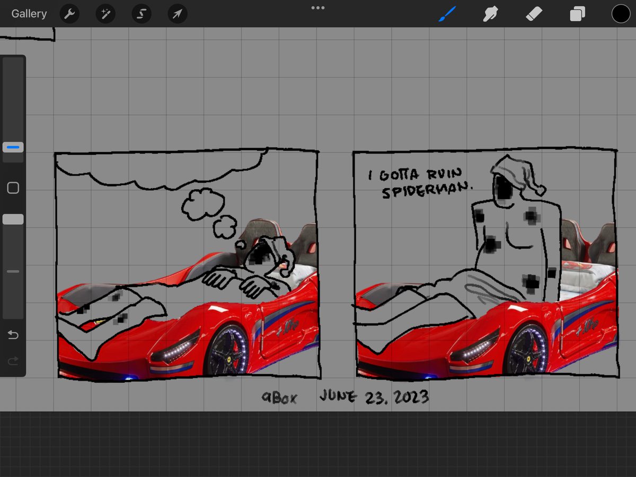The image size is (636, 477).
Task: Open the black active color picker
Action: tap(621, 14)
